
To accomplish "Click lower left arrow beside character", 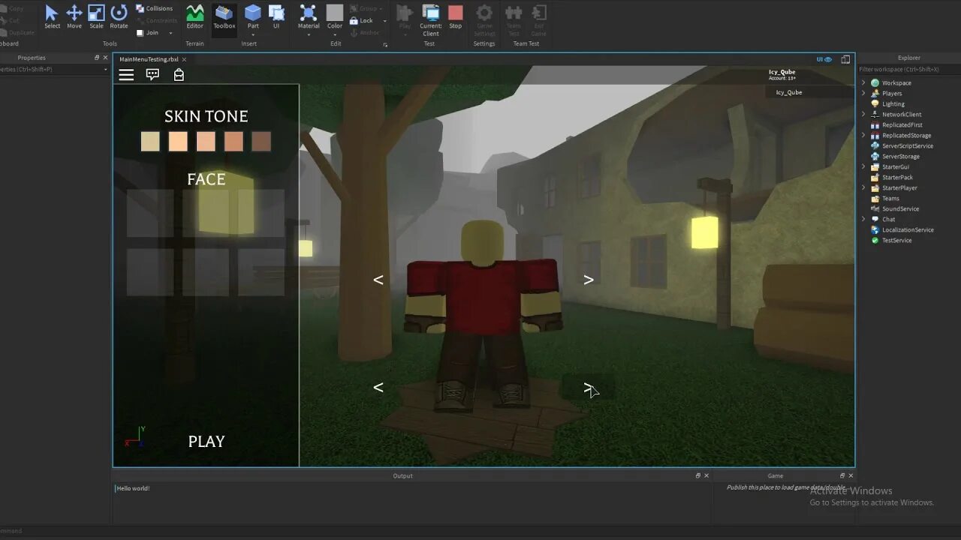I will coord(378,388).
